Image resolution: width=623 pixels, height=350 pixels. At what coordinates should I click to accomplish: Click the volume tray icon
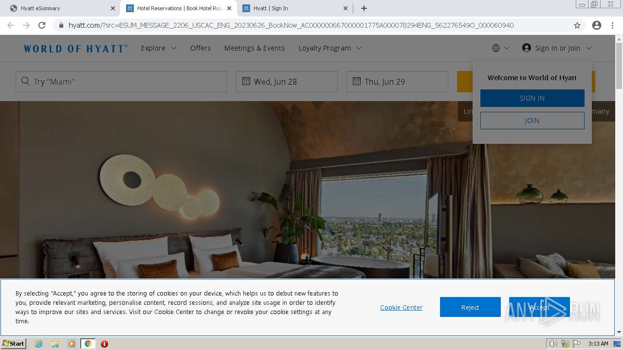pos(553,344)
